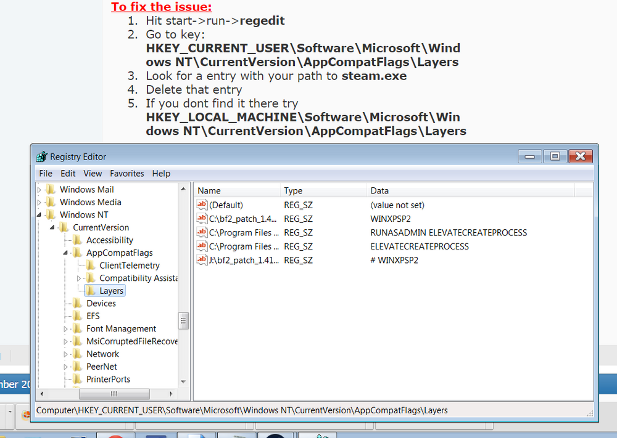This screenshot has width=617, height=438.
Task: Expand the Windows Media key
Action: [x=39, y=202]
